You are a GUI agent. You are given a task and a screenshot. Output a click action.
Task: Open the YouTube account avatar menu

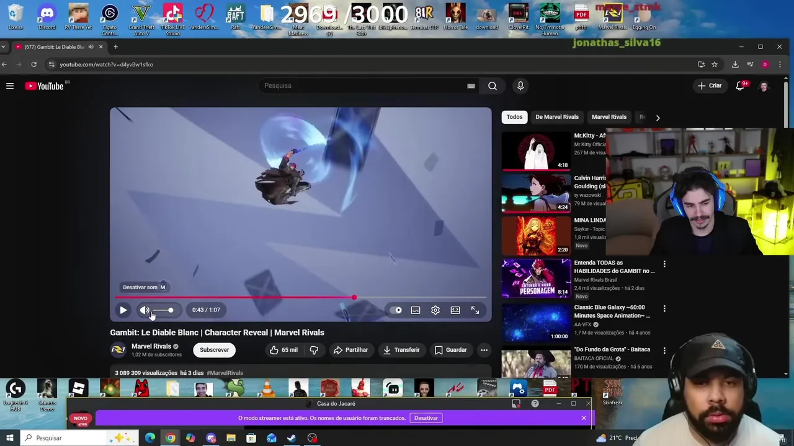764,86
